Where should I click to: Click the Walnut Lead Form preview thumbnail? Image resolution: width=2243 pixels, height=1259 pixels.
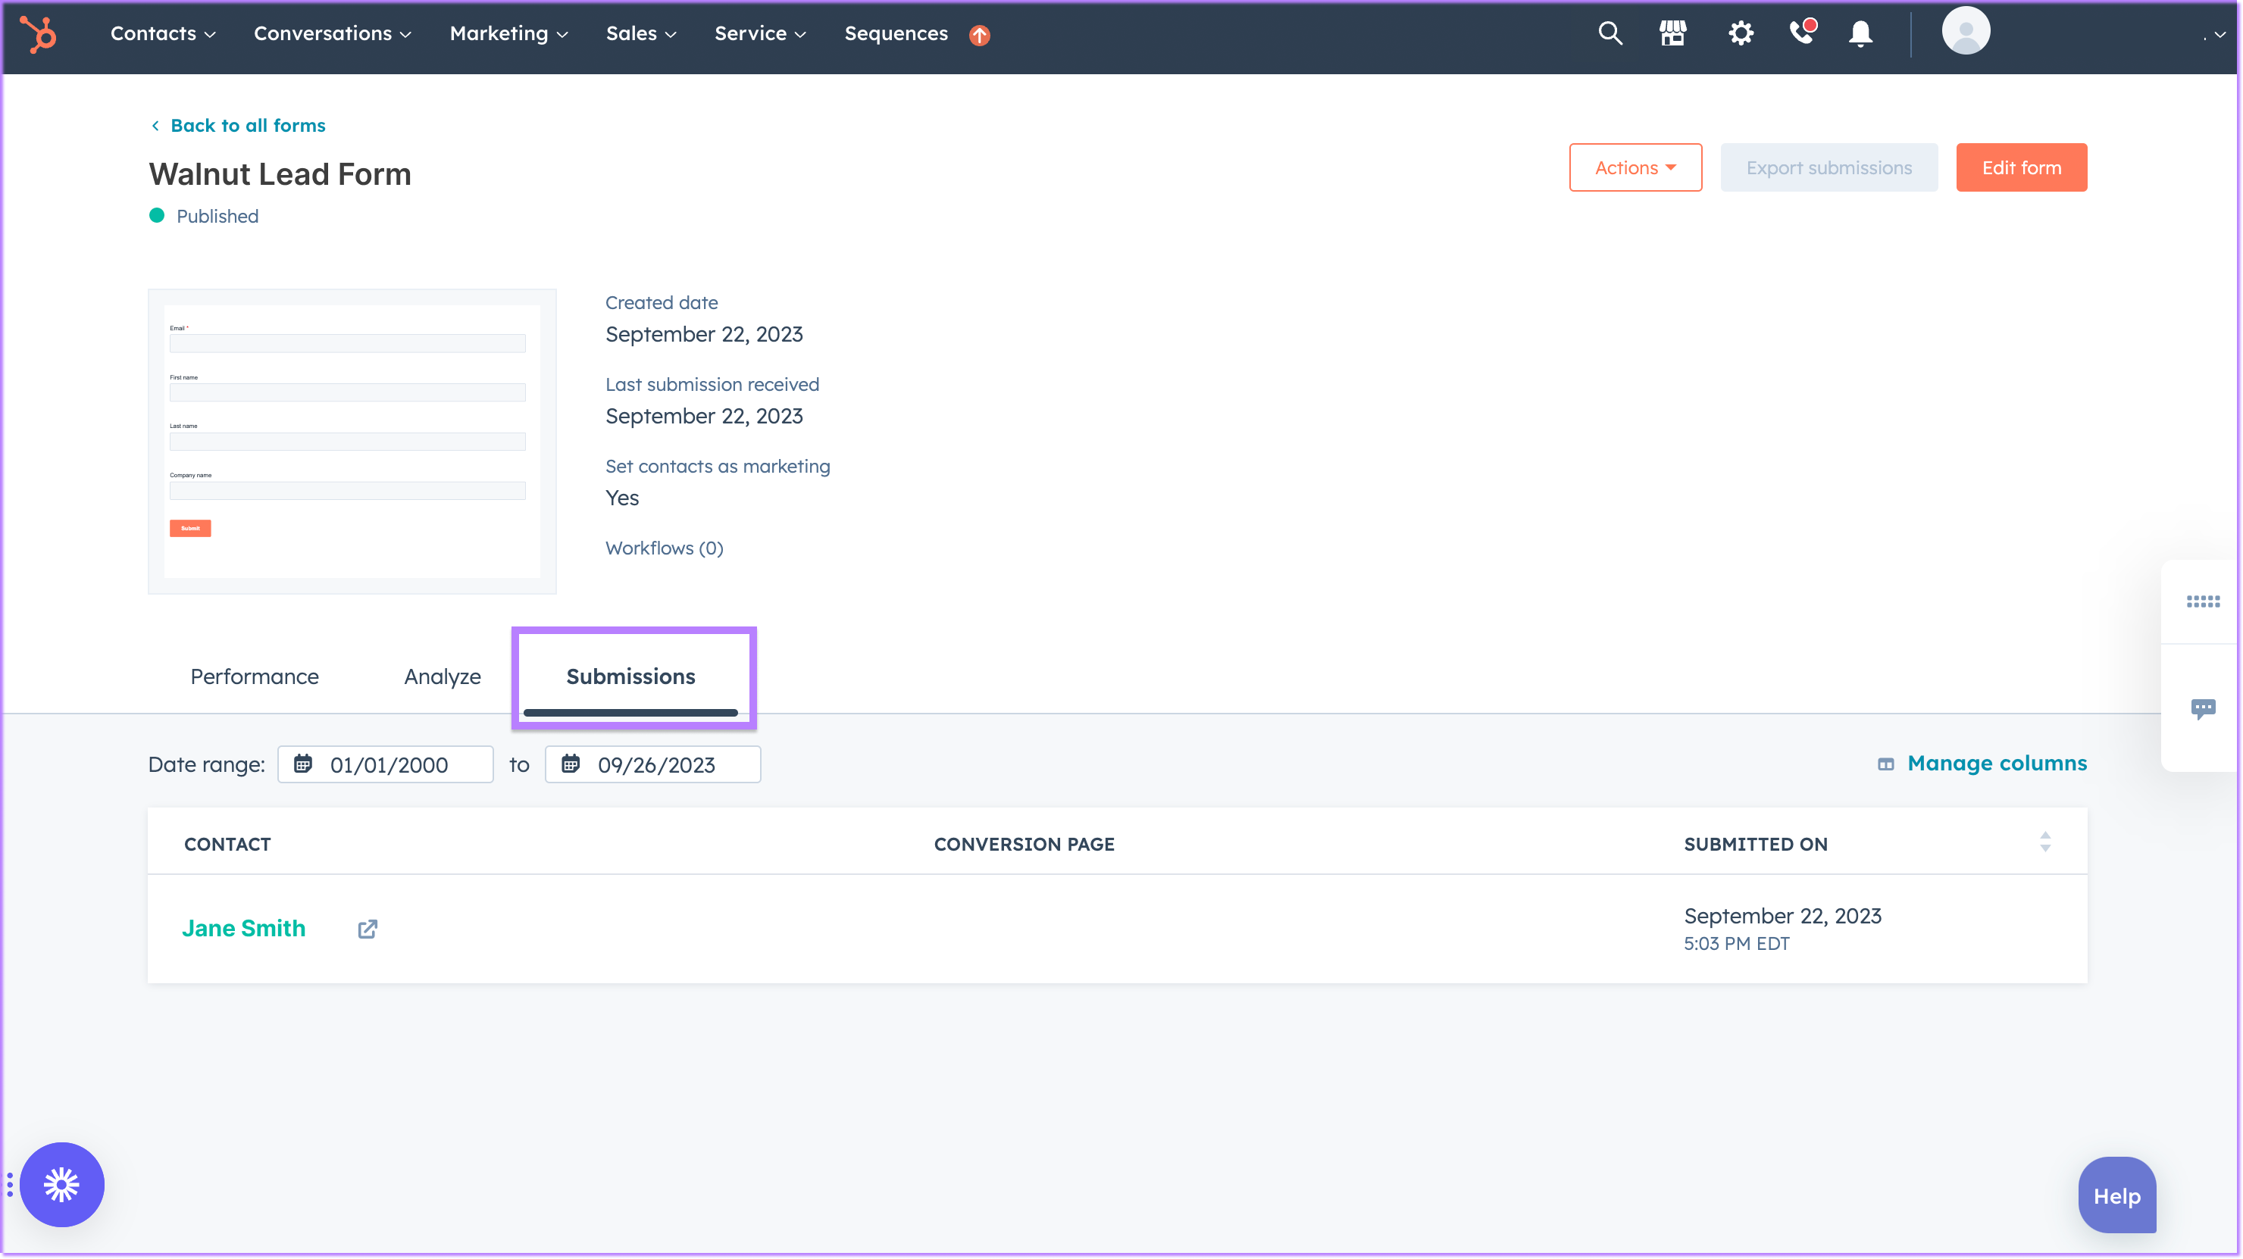[x=352, y=442]
